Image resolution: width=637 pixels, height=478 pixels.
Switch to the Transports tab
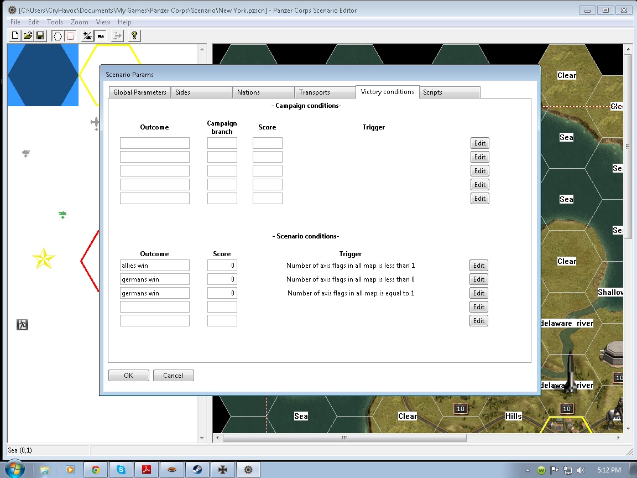[325, 92]
